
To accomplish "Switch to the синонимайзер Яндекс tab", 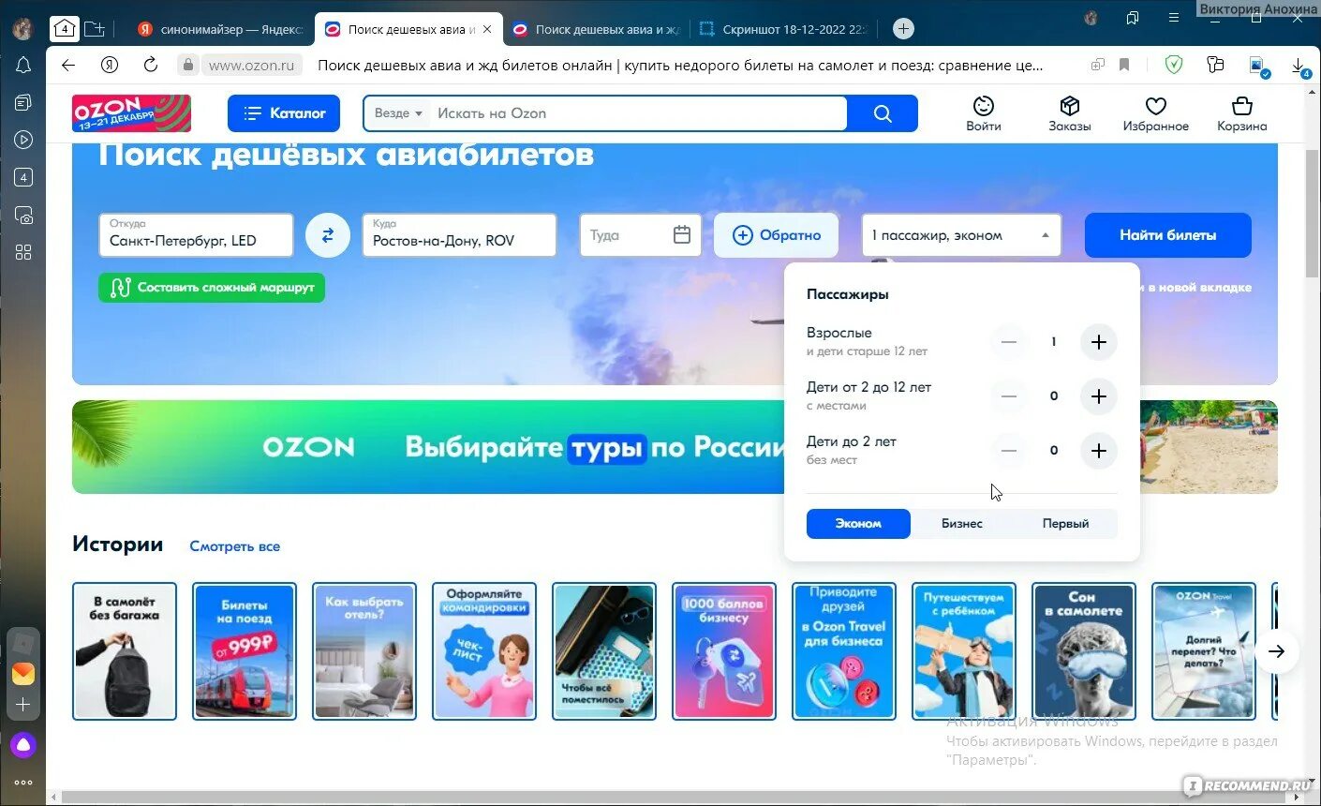I will click(x=220, y=29).
